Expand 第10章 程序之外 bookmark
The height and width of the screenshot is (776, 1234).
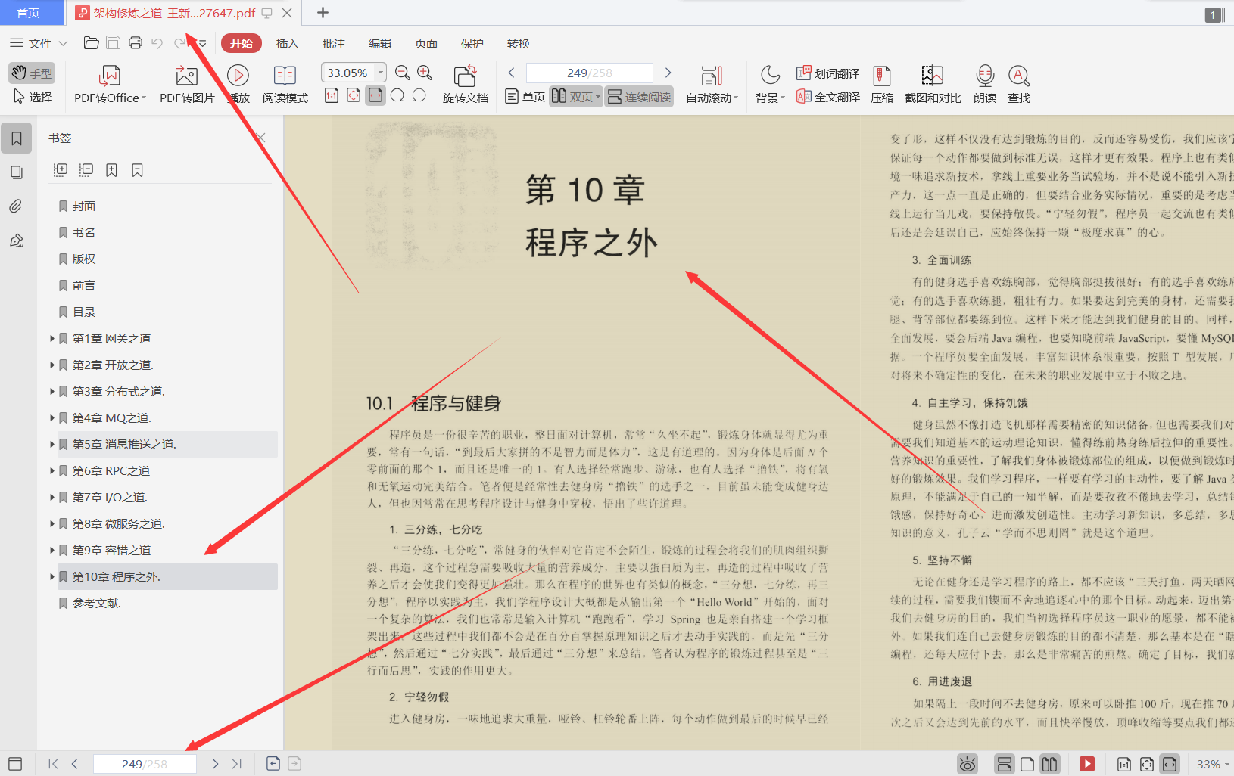tap(52, 576)
